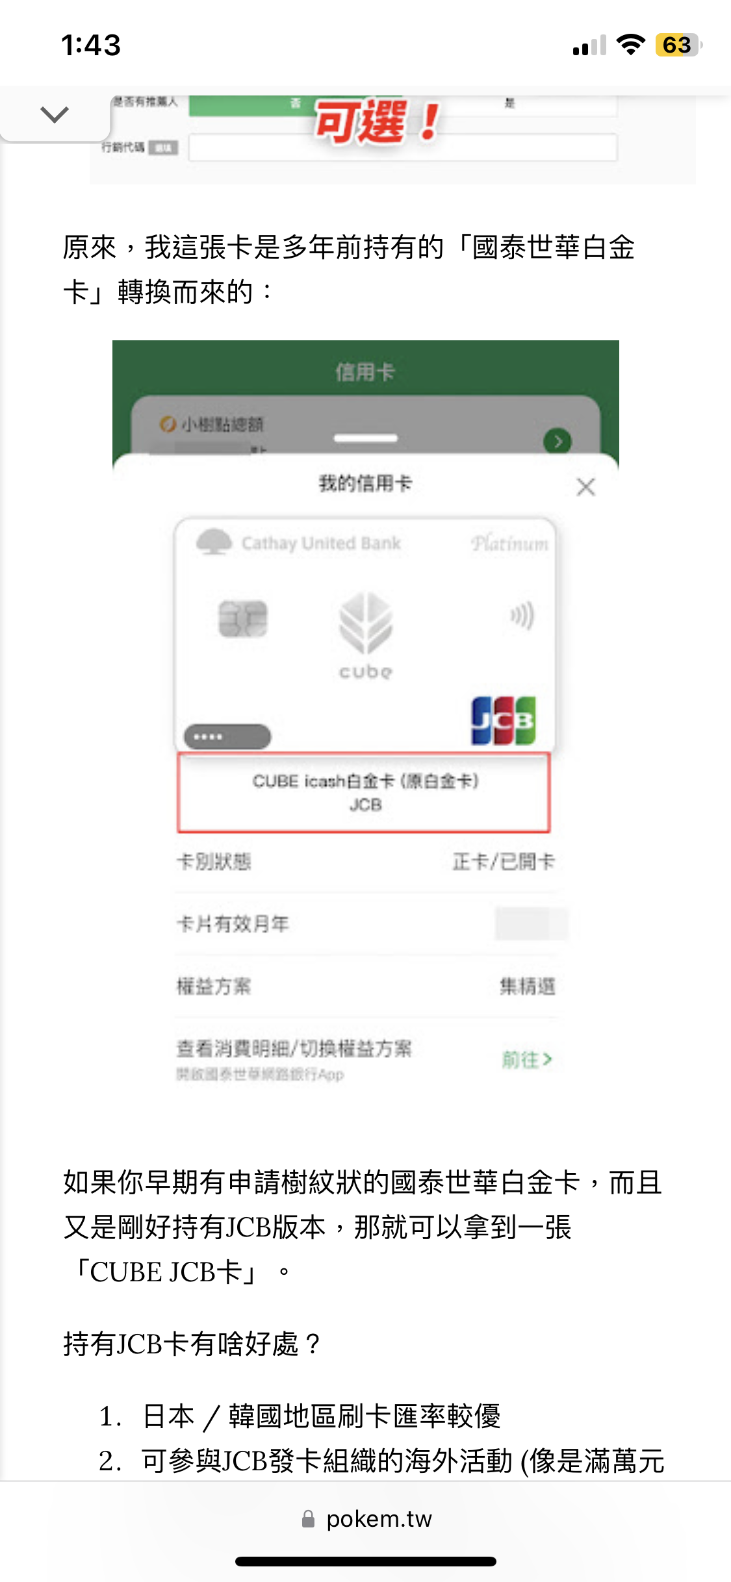Tap the JCB logo on the card
This screenshot has height=1582, width=731.
click(504, 720)
